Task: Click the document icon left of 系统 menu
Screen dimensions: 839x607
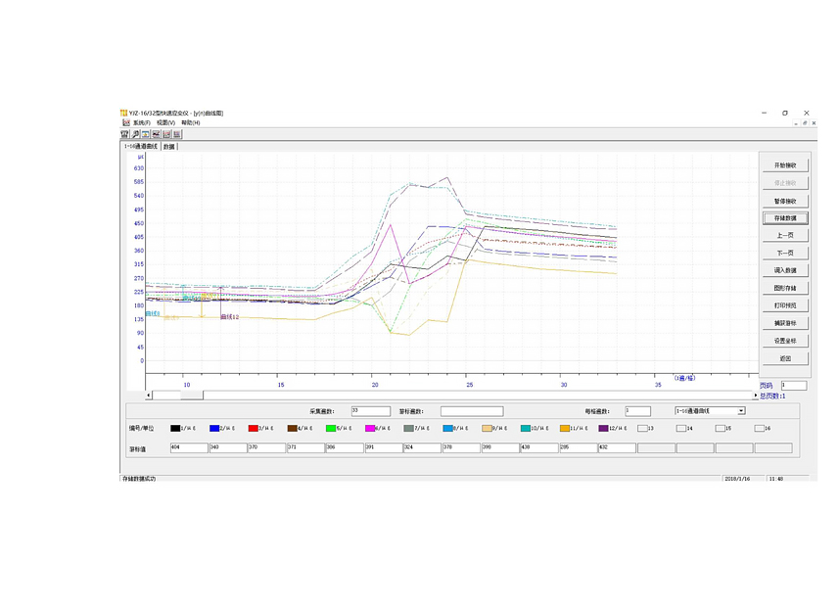Action: pos(125,123)
